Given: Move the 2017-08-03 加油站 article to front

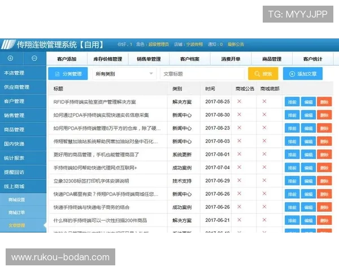Looking at the screenshot, I should coord(292,141).
